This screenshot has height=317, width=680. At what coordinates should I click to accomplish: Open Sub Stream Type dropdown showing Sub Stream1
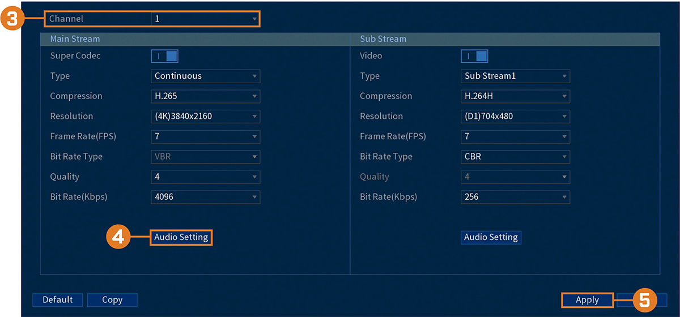[x=516, y=76]
